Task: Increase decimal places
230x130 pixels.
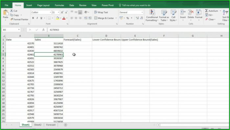Action: tap(137, 18)
